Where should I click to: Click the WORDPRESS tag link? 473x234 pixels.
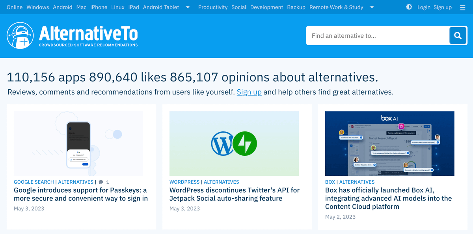coord(184,182)
